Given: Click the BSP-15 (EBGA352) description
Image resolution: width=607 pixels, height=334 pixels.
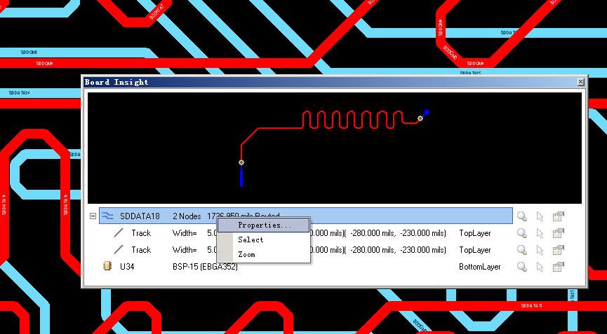Looking at the screenshot, I should click(x=205, y=267).
